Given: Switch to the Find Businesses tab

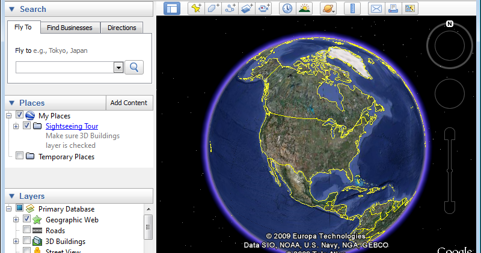Looking at the screenshot, I should (x=70, y=28).
